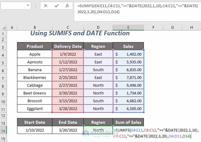Select the 'Eggplant' cell

35,109
